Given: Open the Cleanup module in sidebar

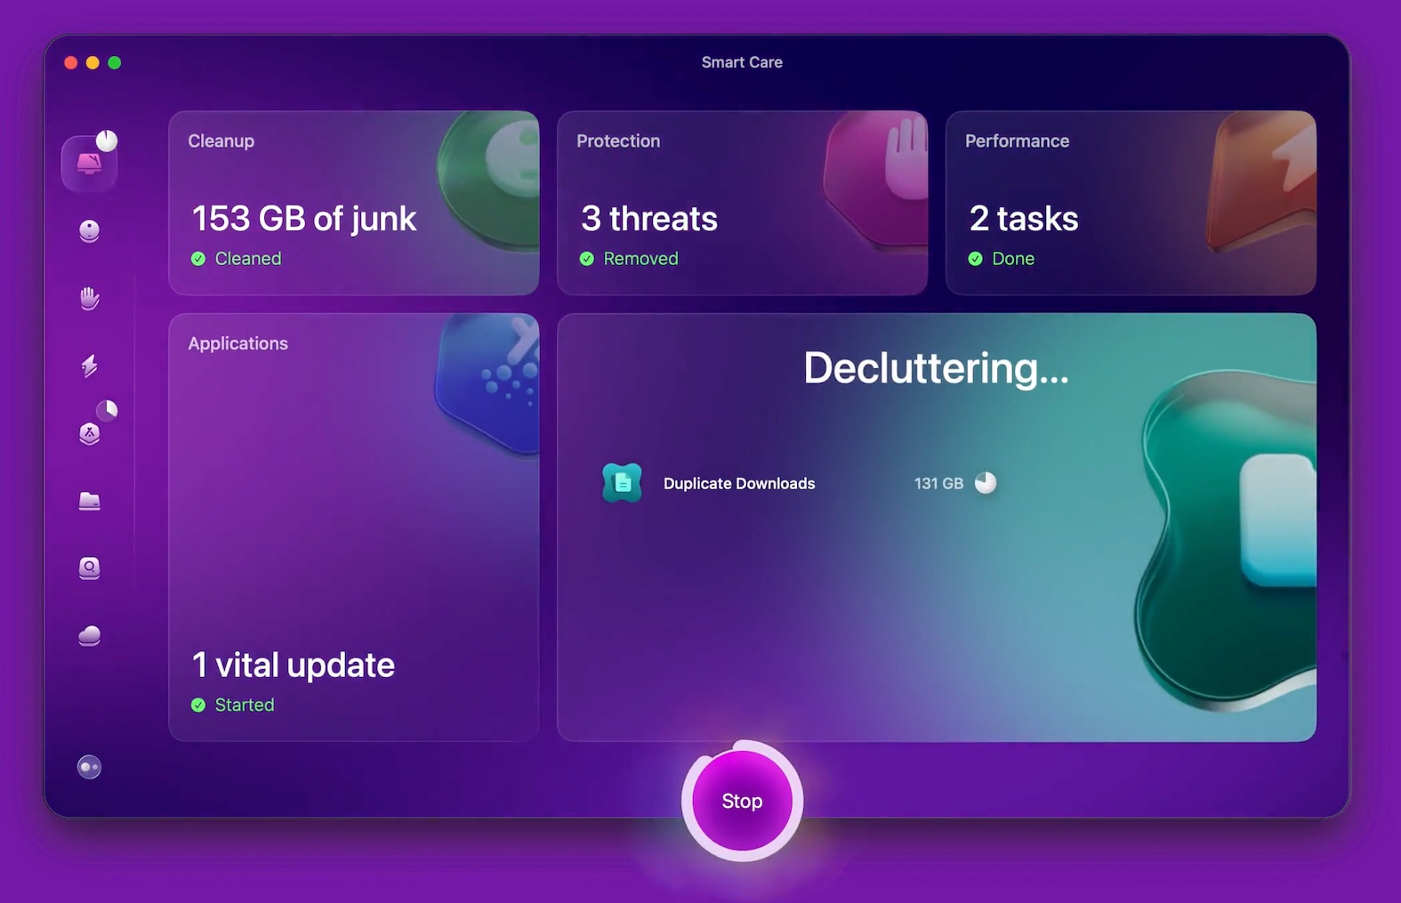Looking at the screenshot, I should coord(89,231).
